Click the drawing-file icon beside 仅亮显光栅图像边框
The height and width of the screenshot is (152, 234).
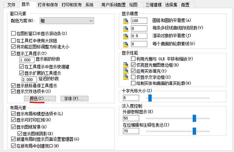(126, 65)
